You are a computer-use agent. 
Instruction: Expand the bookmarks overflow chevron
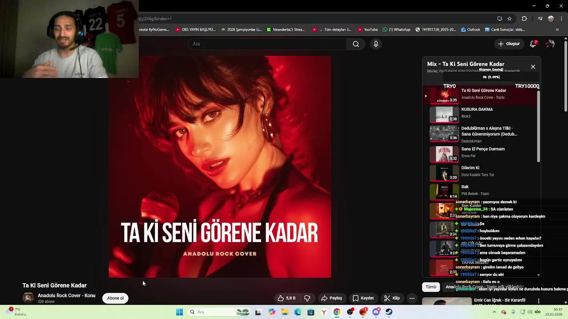coord(557,30)
